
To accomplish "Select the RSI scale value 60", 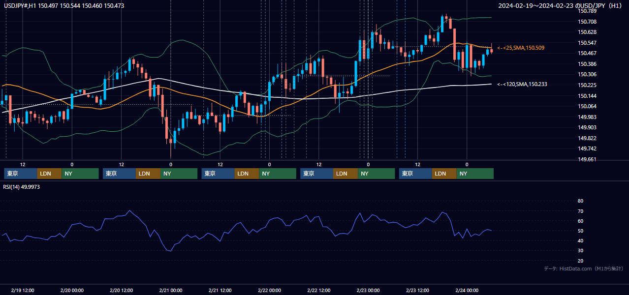I will click(580, 221).
